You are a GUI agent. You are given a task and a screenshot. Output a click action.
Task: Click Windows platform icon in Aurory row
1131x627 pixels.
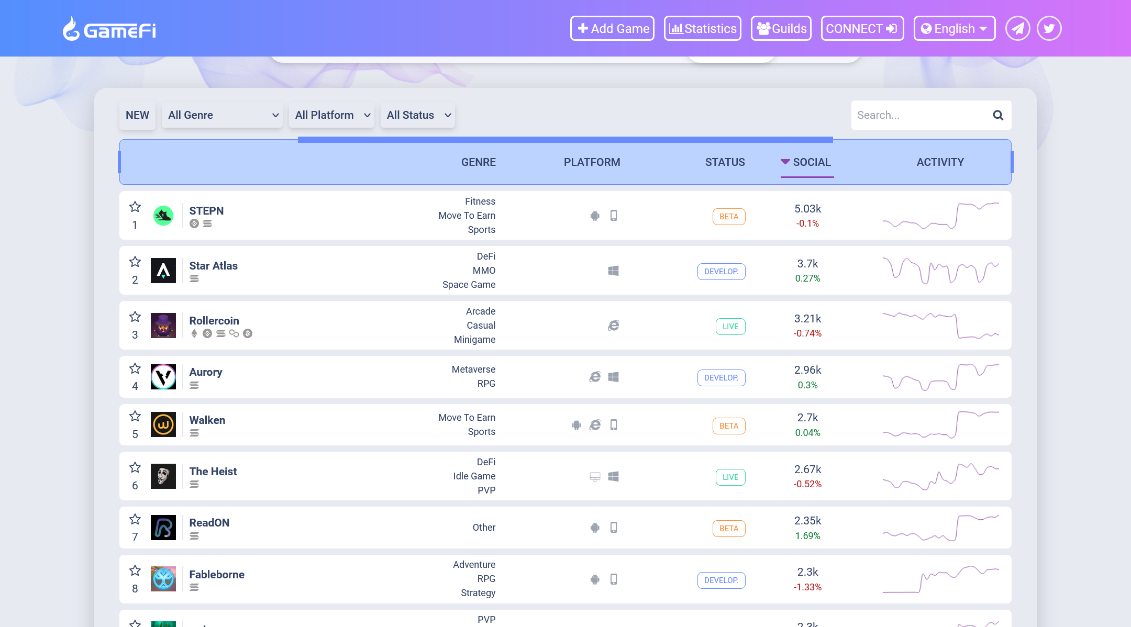point(614,377)
